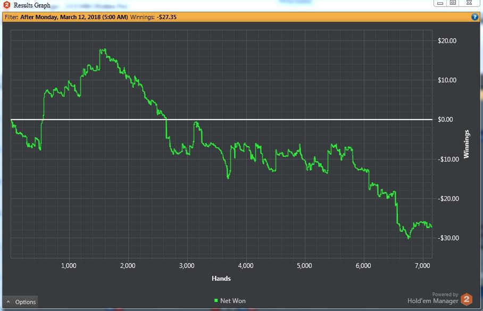Close the Results Graph window
Viewport: 483px width, 311px height.
pos(469,3)
